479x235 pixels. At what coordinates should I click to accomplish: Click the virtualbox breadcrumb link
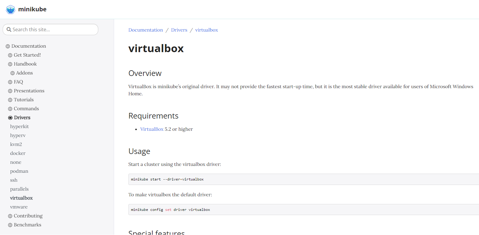coord(207,30)
